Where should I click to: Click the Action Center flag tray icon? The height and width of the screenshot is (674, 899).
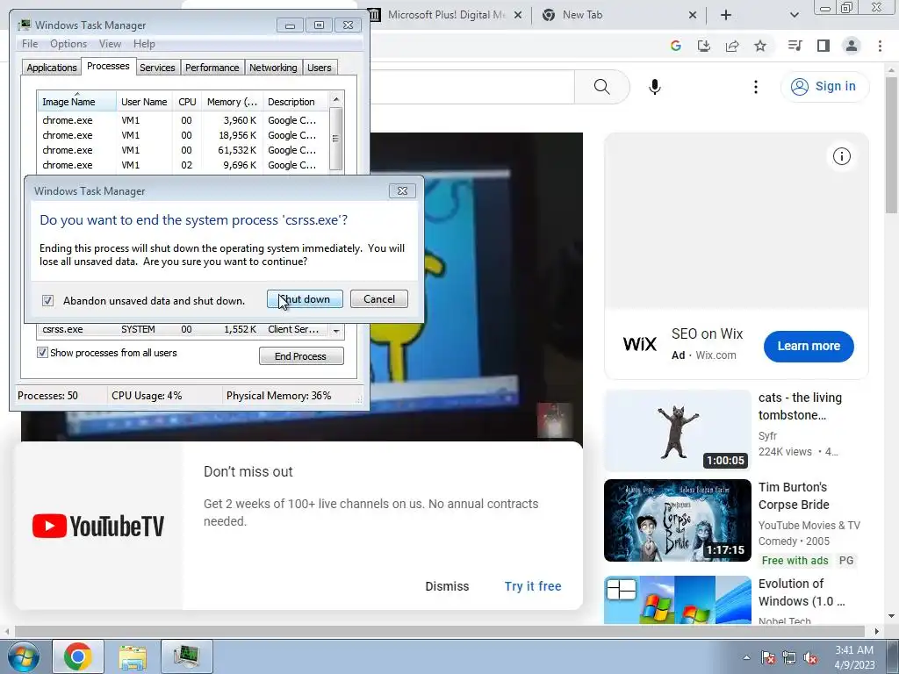[768, 657]
